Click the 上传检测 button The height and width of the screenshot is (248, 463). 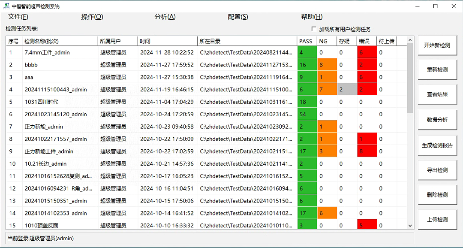(437, 219)
